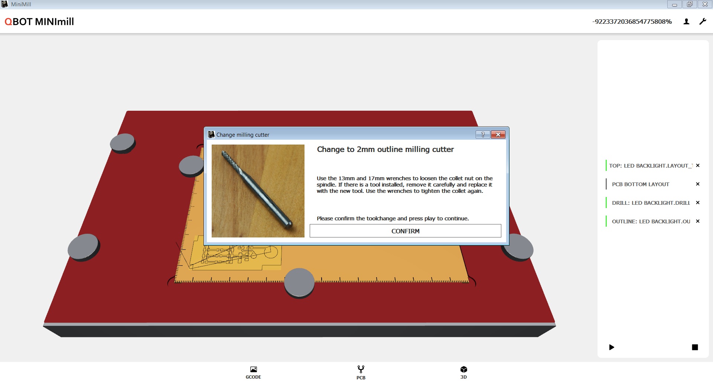Open the wrench settings icon
Screen dimensions: 713x382
tap(703, 22)
